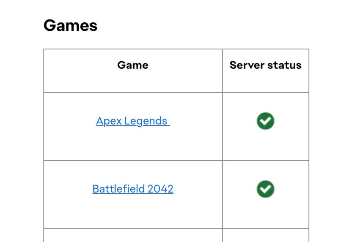The image size is (349, 242).
Task: Click the partially visible third row game cell
Action: 133,236
